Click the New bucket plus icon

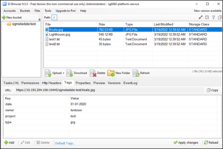point(4,17)
